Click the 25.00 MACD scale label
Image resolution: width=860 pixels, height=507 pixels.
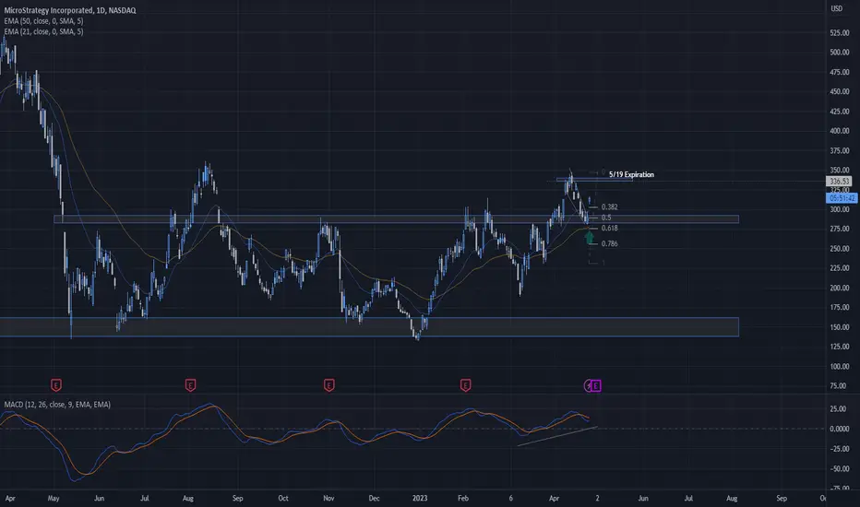[840, 409]
